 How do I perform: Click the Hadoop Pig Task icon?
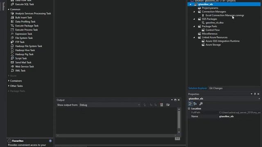pyautogui.click(x=12, y=54)
